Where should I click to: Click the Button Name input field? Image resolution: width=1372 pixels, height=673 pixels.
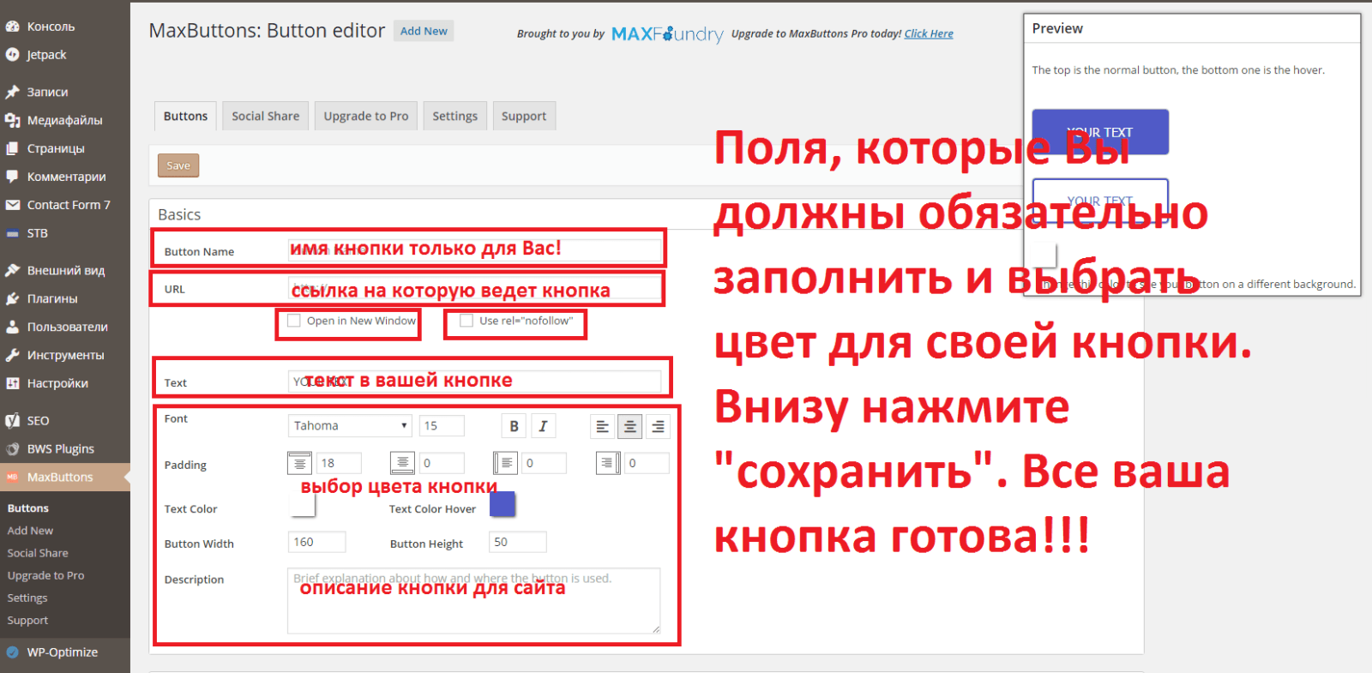[474, 250]
